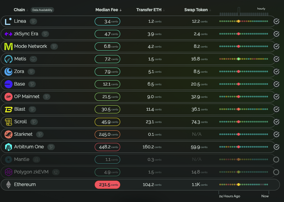Viewport: 284px width, 202px height.
Task: Click Linea's 3.4 cents median fee pill
Action: click(x=107, y=21)
